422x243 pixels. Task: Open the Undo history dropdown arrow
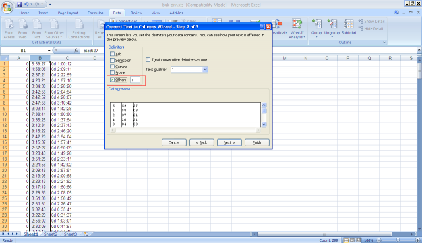[31, 5]
